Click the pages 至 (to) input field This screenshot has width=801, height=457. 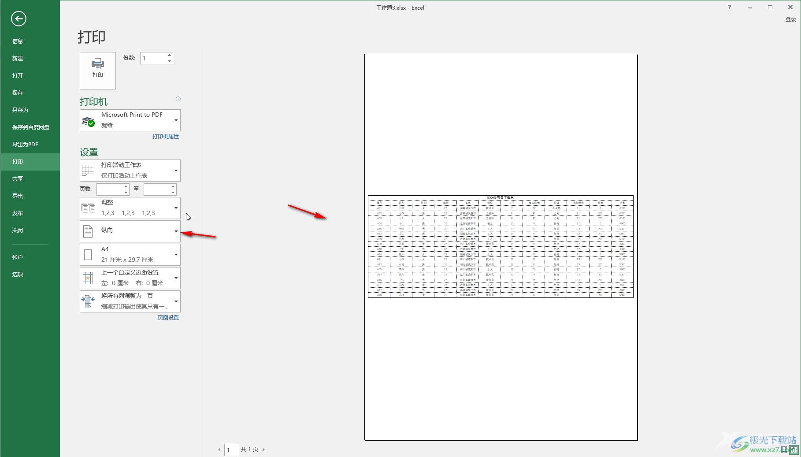[x=156, y=189]
